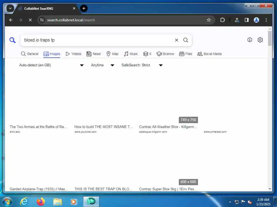277x207 pixels.
Task: Switch to Science category
Action: tap(165, 54)
